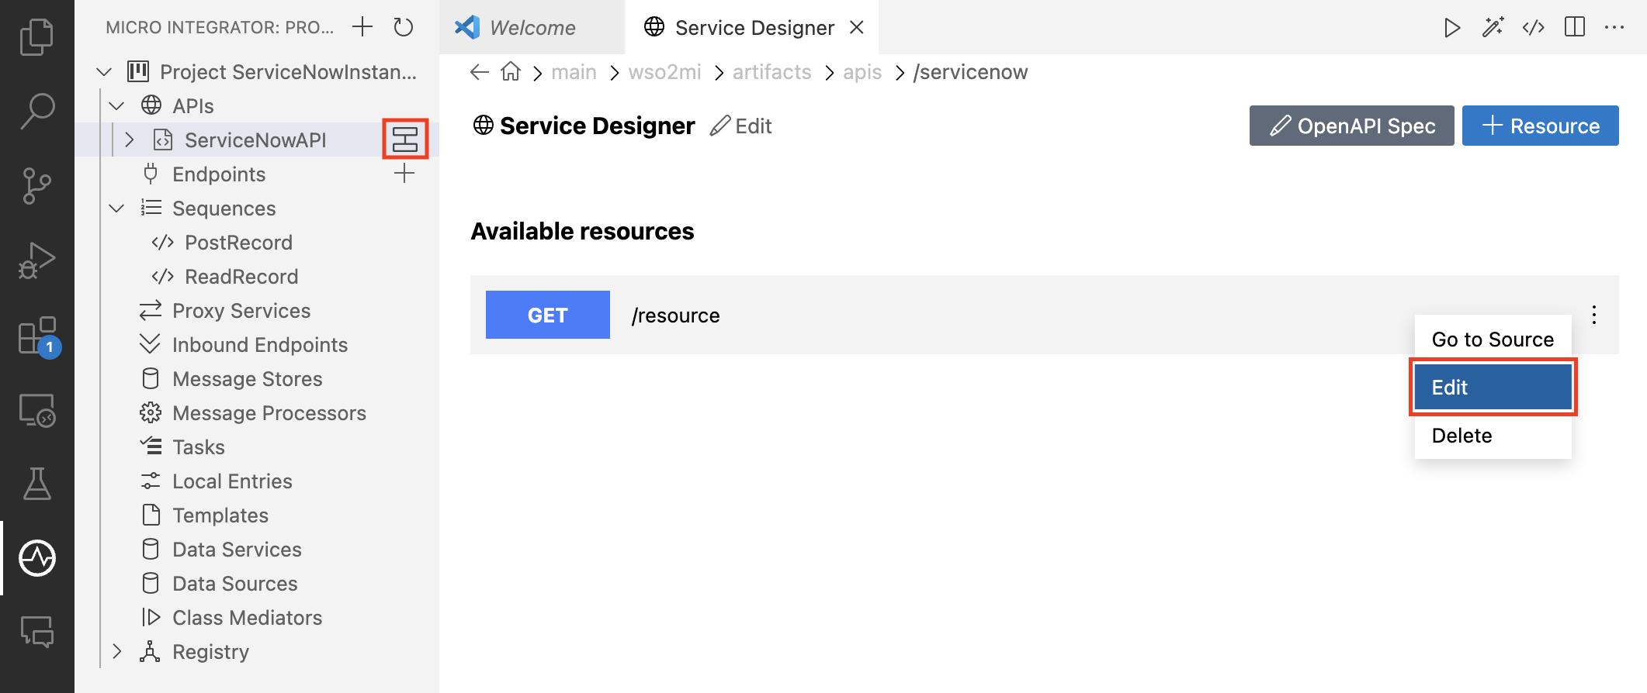
Task: Open the Testing flask view
Action: tap(36, 484)
